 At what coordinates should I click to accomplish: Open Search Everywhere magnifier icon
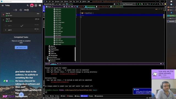point(163,4)
